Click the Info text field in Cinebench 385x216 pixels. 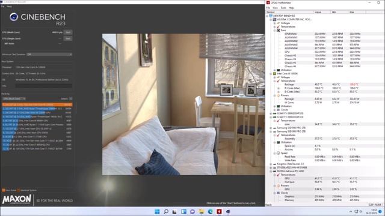point(44,86)
